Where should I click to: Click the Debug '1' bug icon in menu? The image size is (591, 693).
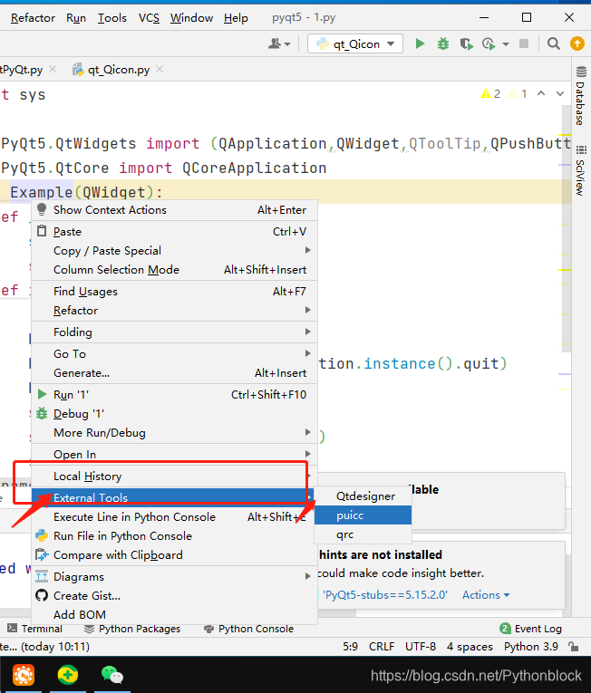42,413
